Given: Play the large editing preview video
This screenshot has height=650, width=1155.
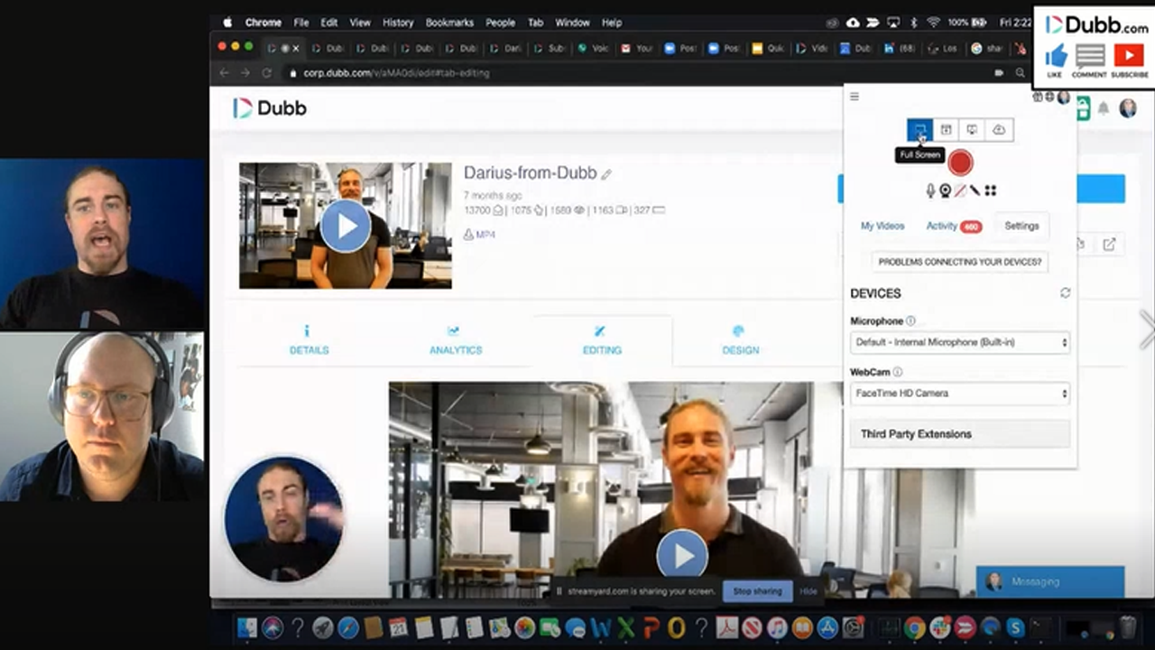Looking at the screenshot, I should 681,553.
